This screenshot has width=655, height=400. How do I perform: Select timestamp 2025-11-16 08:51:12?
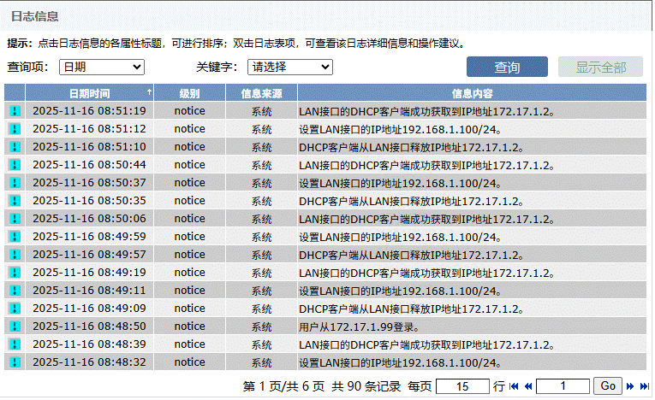pos(89,129)
